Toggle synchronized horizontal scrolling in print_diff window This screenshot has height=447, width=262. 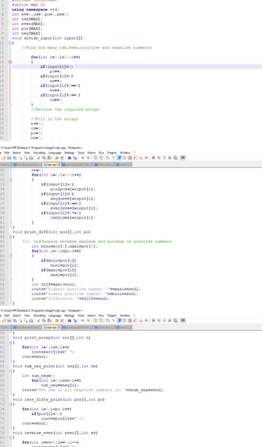click(101, 158)
